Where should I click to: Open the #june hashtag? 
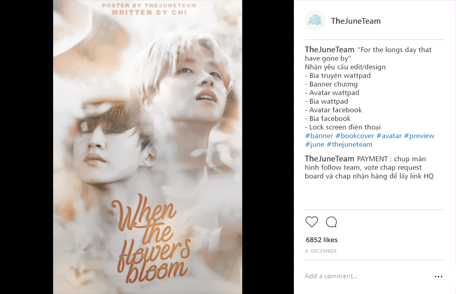click(314, 145)
